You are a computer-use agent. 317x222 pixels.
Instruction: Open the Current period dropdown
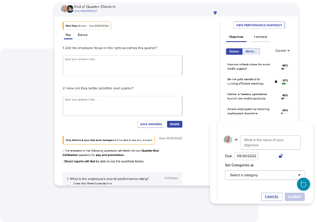pyautogui.click(x=283, y=51)
